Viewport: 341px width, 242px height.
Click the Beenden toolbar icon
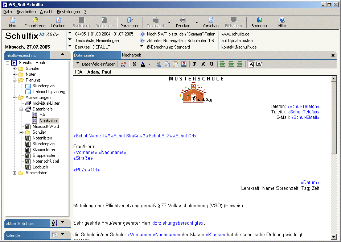(x=259, y=20)
